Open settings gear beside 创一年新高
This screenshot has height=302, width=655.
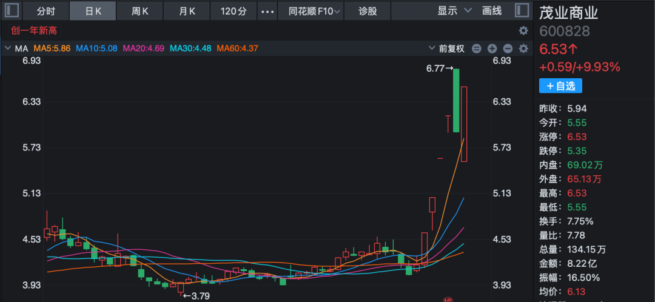[523, 30]
